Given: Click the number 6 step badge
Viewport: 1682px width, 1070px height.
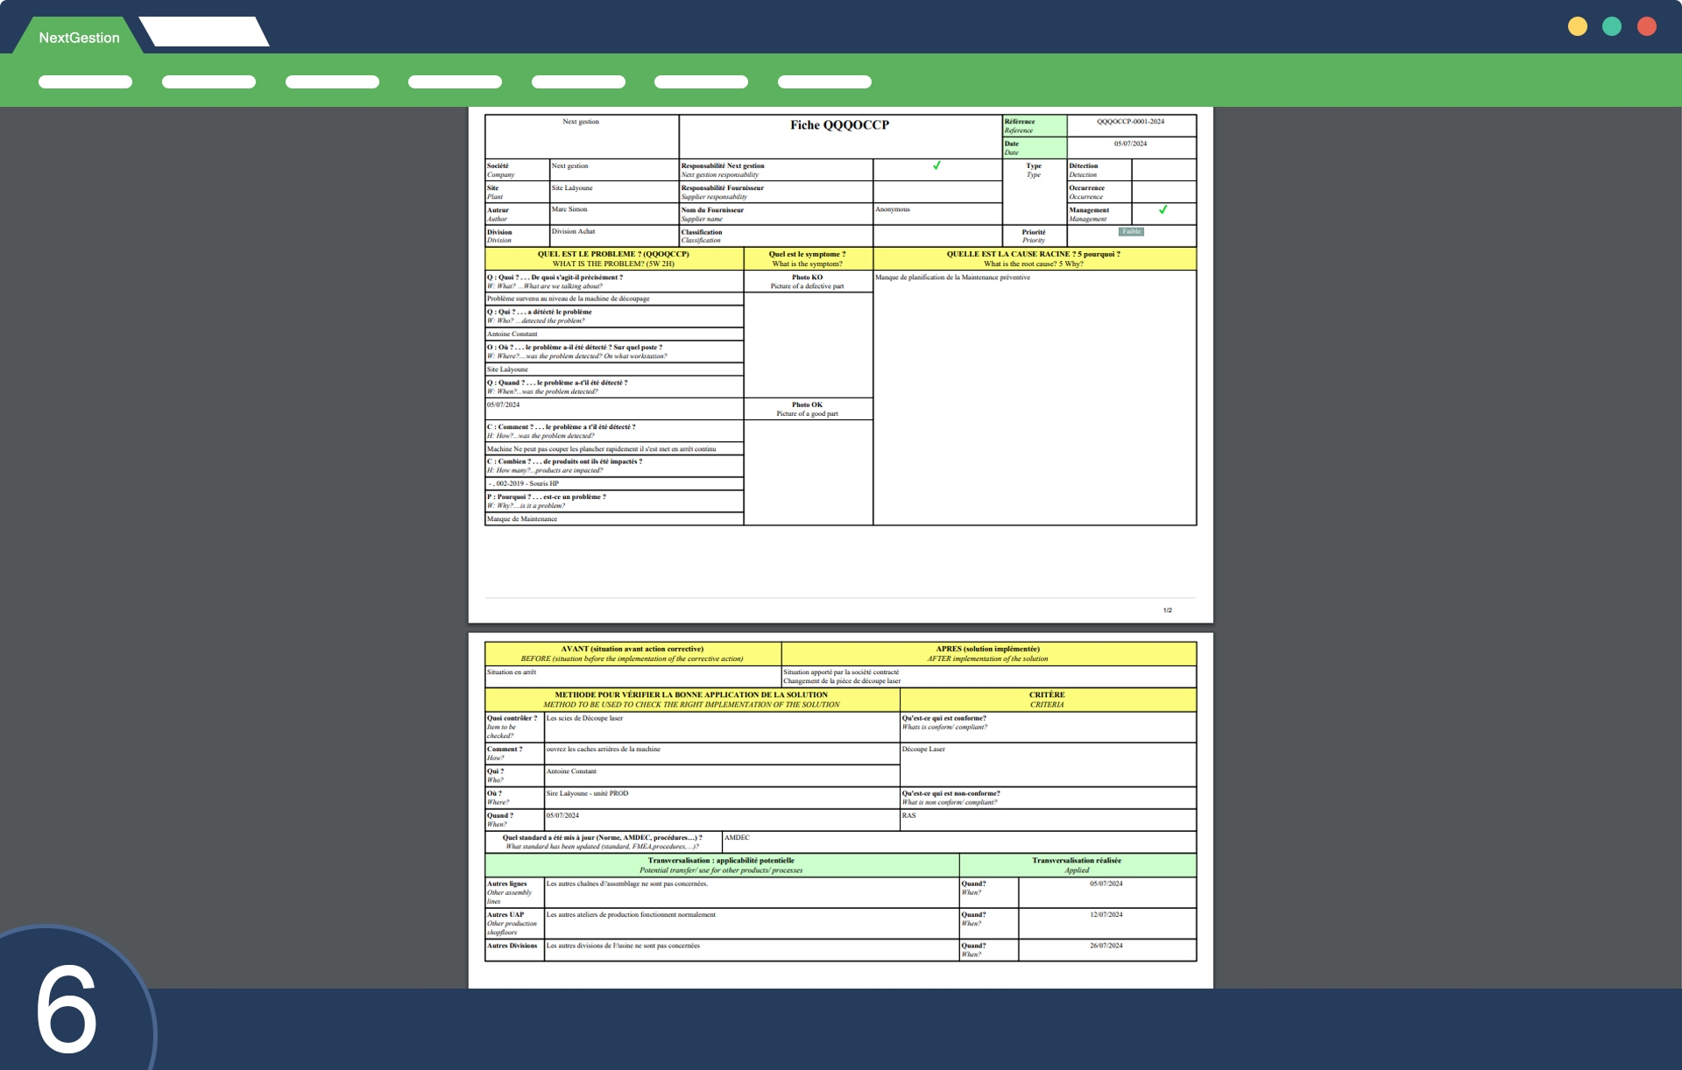Looking at the screenshot, I should (x=68, y=1009).
